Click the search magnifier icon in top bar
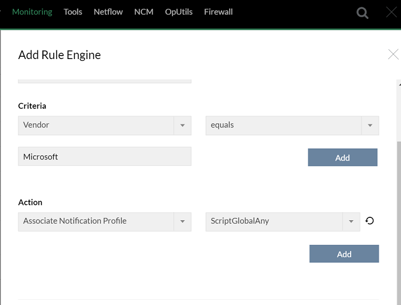The height and width of the screenshot is (305, 401). click(x=363, y=13)
